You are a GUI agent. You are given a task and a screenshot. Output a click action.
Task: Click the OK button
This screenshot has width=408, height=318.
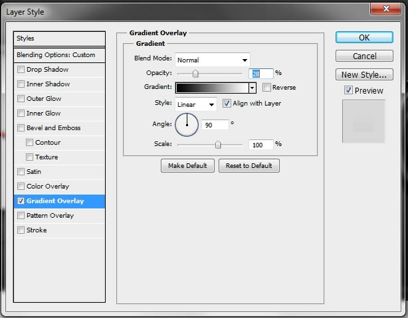pyautogui.click(x=364, y=37)
